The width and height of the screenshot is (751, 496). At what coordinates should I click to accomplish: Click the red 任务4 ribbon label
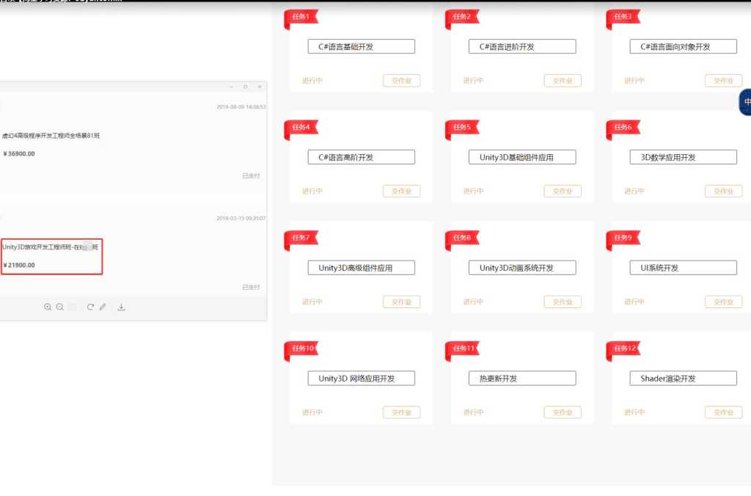point(301,128)
